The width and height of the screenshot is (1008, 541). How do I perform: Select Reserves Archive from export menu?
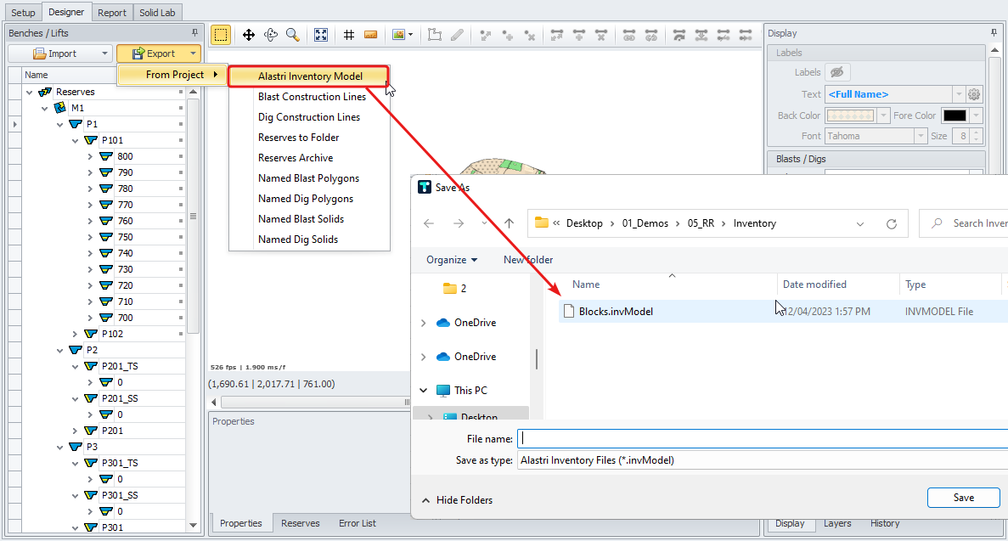(296, 158)
